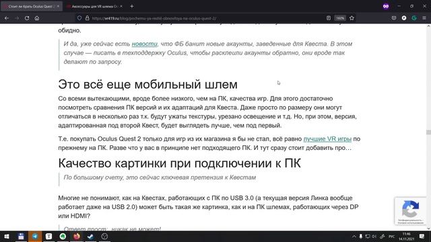Open the "новости" link
Screen dimensions: 431x242
pyautogui.click(x=144, y=44)
